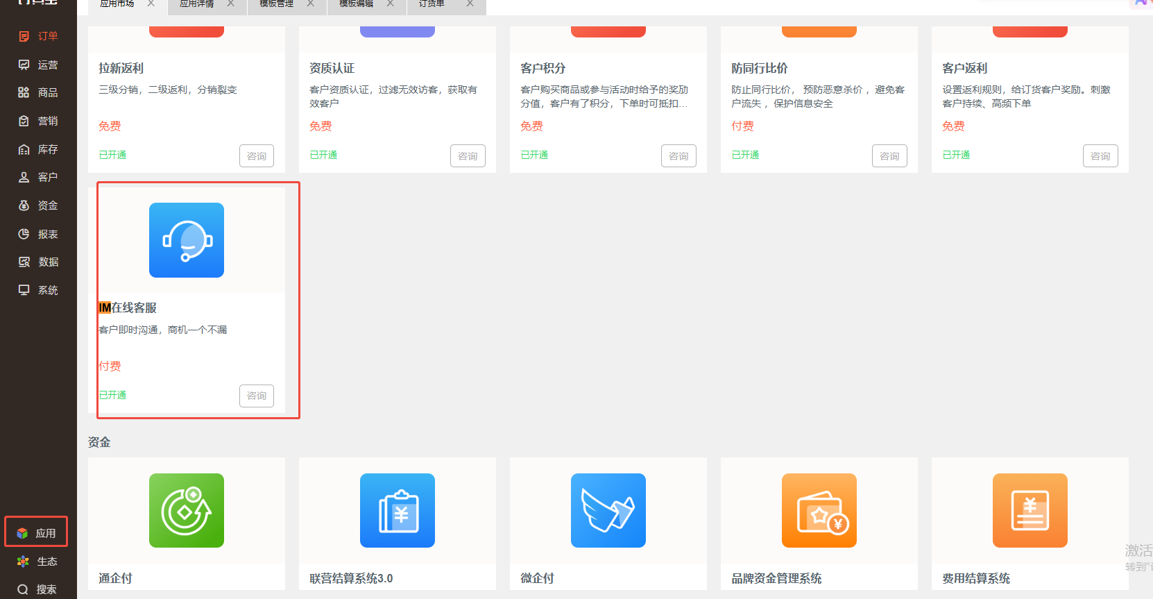
Task: Close the 订货单 tab
Action: [x=470, y=3]
